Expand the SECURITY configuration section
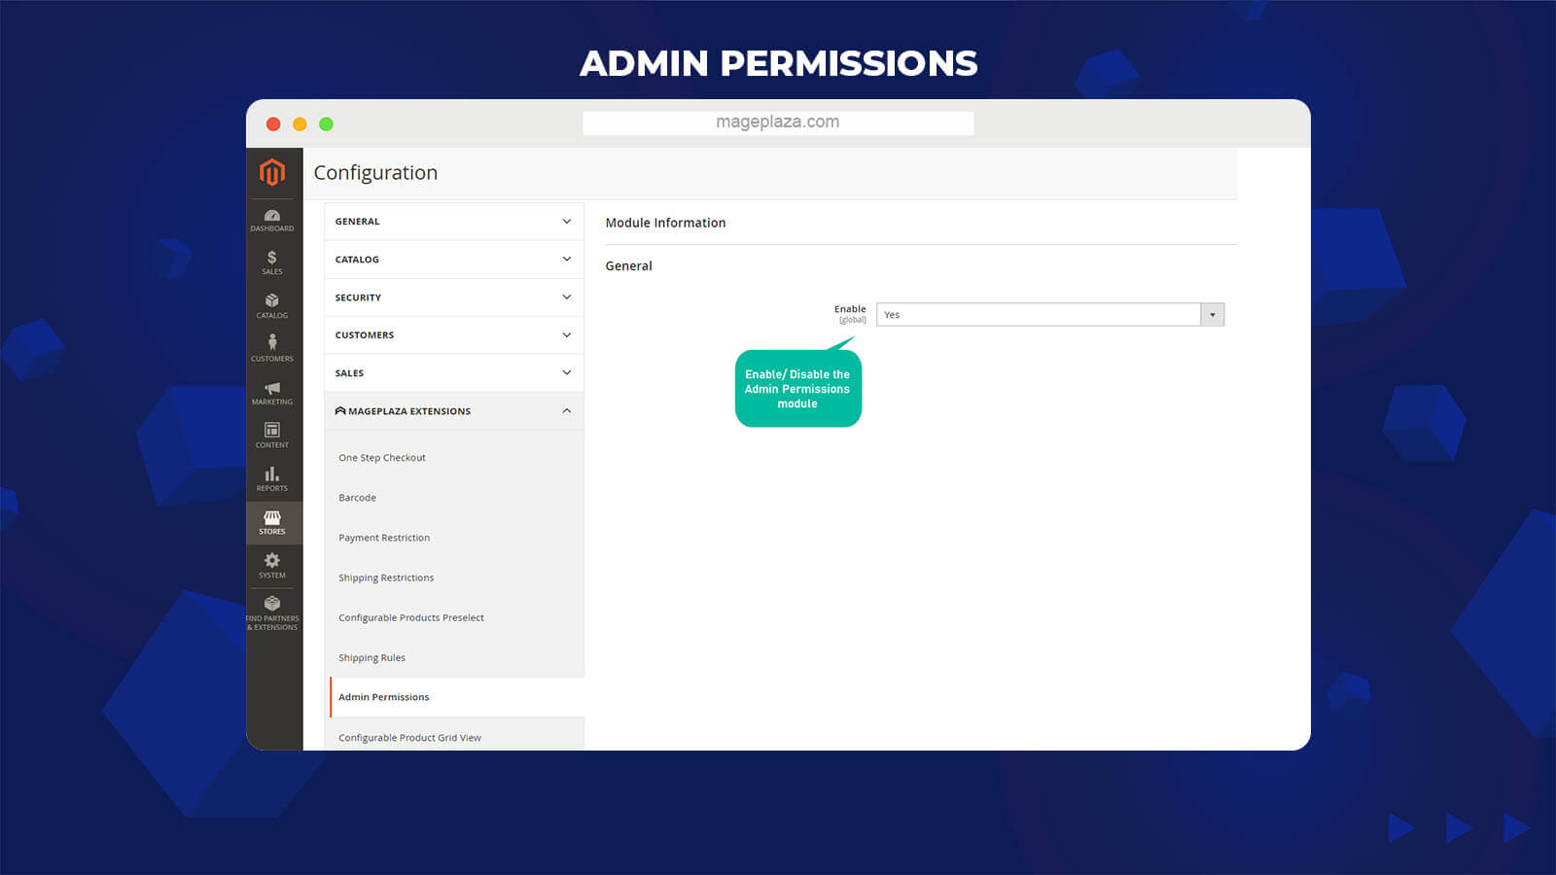The height and width of the screenshot is (875, 1556). (452, 297)
